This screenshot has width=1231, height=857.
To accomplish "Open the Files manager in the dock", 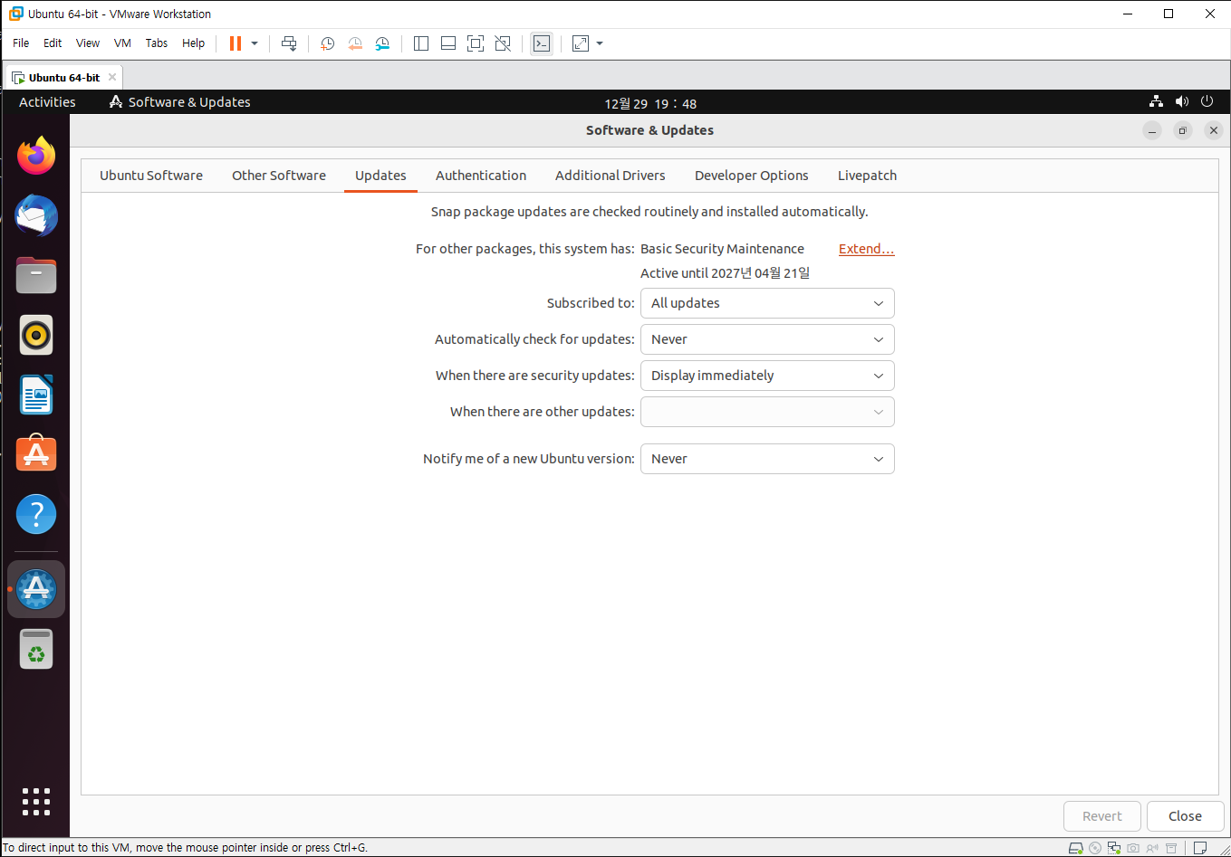I will click(x=36, y=276).
